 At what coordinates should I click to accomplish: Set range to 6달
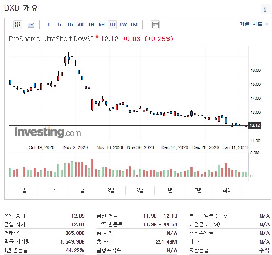[140, 190]
